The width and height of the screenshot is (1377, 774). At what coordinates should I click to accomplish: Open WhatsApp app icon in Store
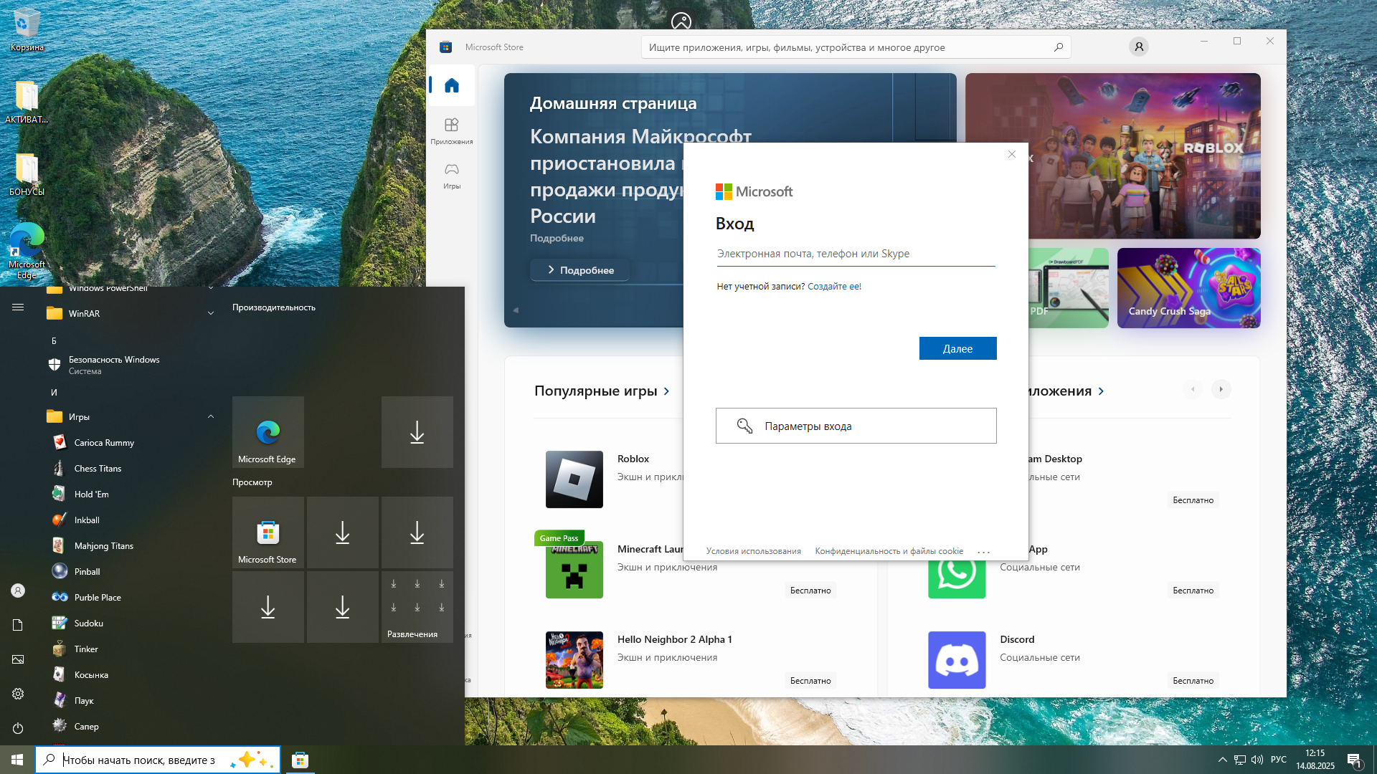(957, 573)
